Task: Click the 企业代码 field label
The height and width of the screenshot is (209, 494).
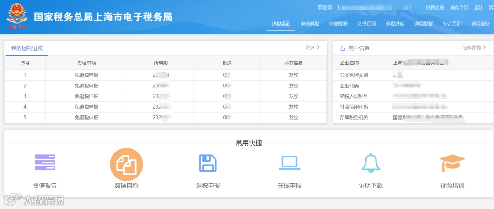Action: [x=349, y=86]
